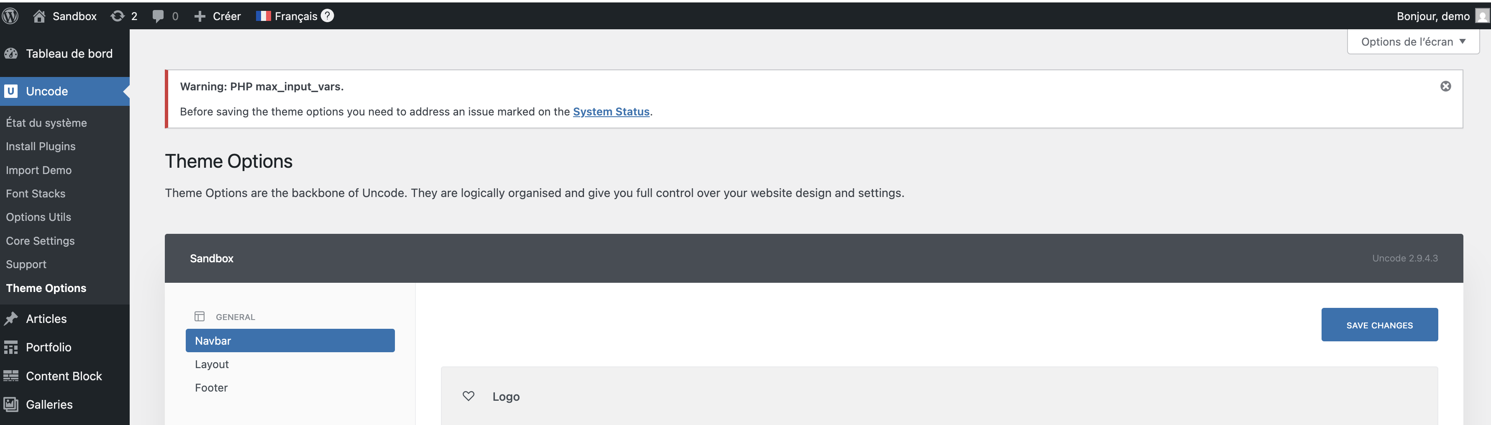Open Theme Options submenu item
This screenshot has height=425, width=1491.
pyautogui.click(x=46, y=288)
